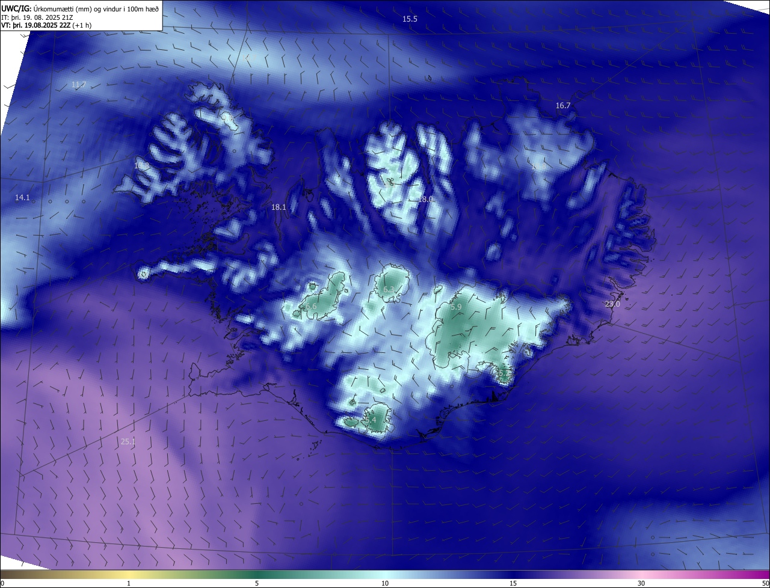Viewport: 770px width, 588px height.
Task: Click the 23.0 value label on the map
Action: pos(612,304)
